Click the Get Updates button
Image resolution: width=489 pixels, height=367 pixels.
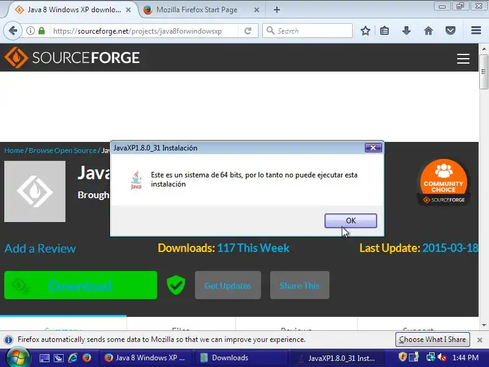tap(227, 285)
